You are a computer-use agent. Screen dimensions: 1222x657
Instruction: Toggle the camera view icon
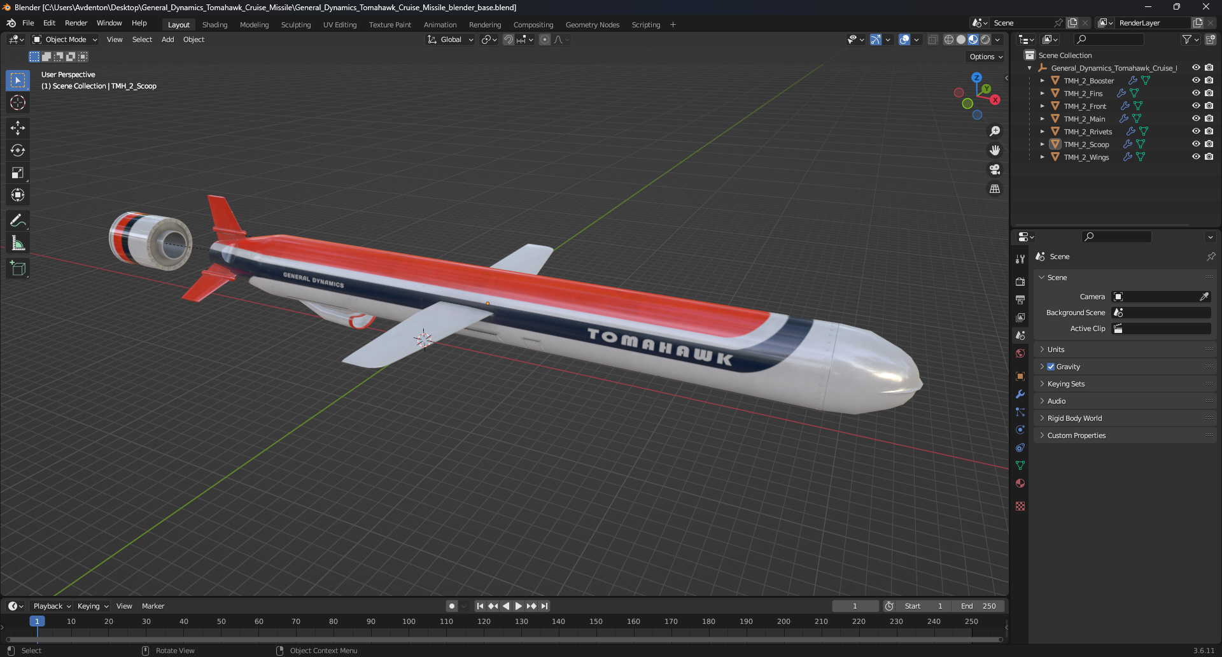(994, 169)
